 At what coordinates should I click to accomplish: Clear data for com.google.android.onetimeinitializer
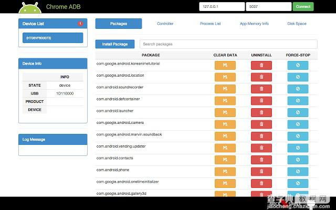click(225, 183)
